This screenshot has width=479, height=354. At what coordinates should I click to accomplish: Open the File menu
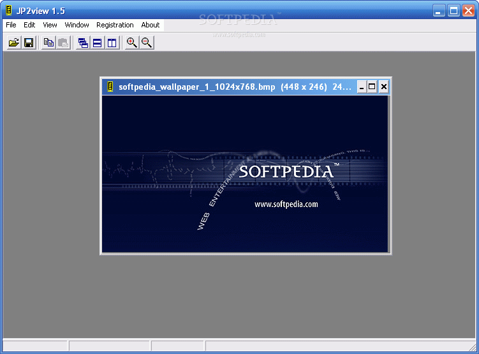point(11,25)
